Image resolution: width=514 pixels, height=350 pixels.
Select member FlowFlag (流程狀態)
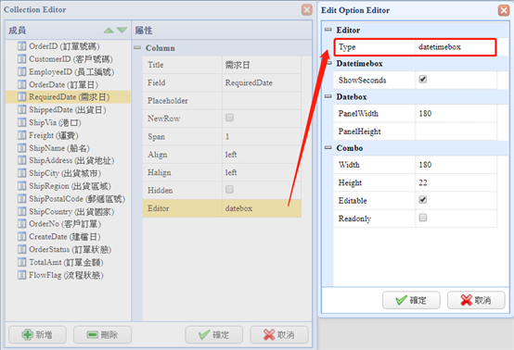point(66,275)
